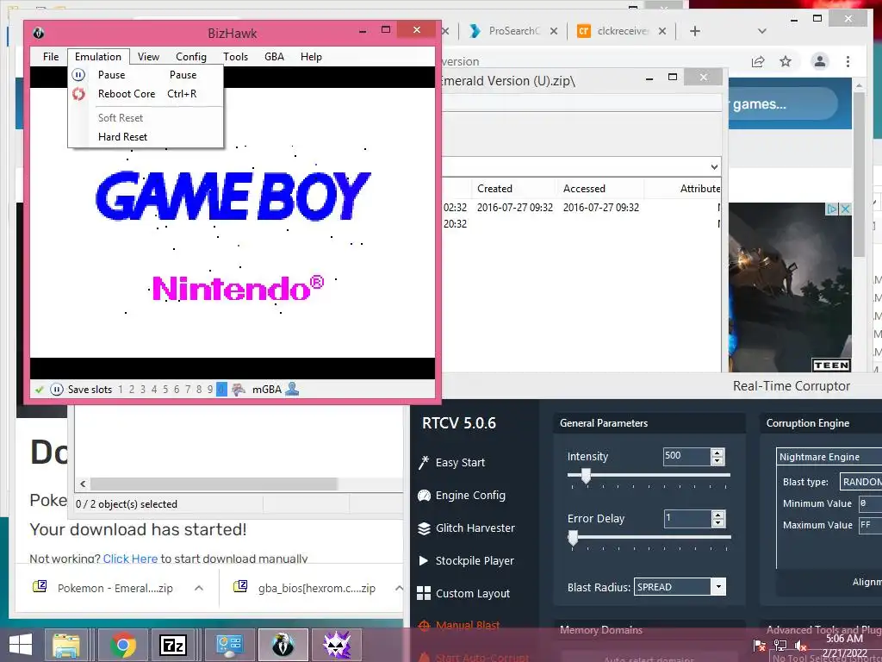Open Engine Config in RTCV
Viewport: 882px width, 662px height.
(462, 496)
